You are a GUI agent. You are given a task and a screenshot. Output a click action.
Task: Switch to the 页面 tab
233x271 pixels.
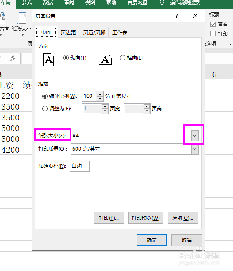click(46, 32)
